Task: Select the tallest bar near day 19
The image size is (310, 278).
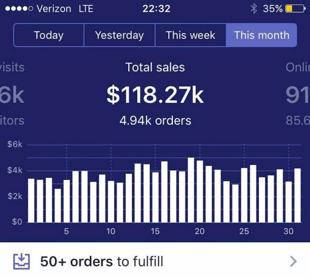Action: [x=191, y=190]
